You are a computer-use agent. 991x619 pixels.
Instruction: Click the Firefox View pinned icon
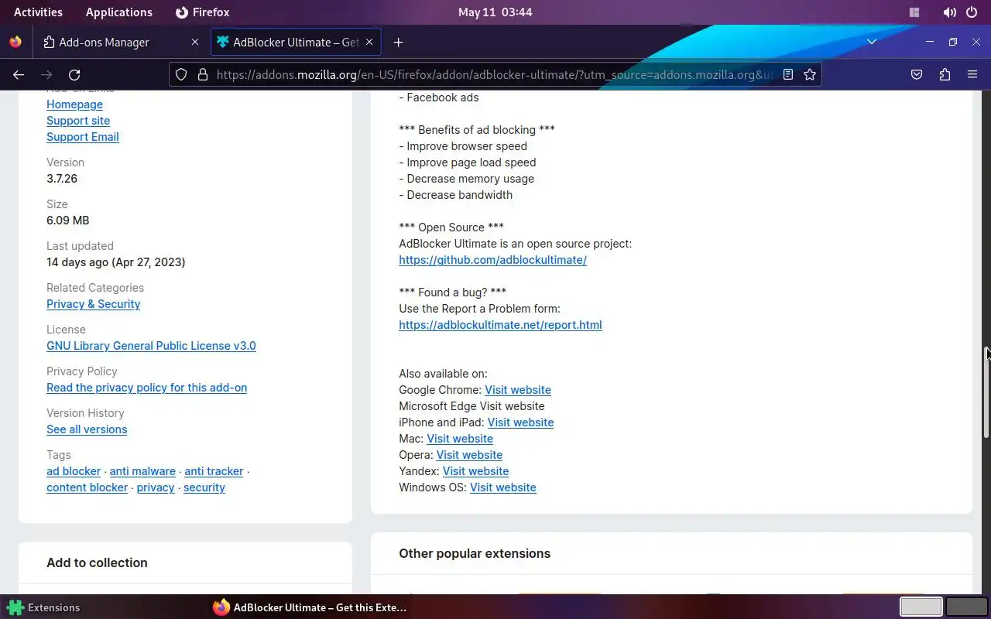point(15,42)
